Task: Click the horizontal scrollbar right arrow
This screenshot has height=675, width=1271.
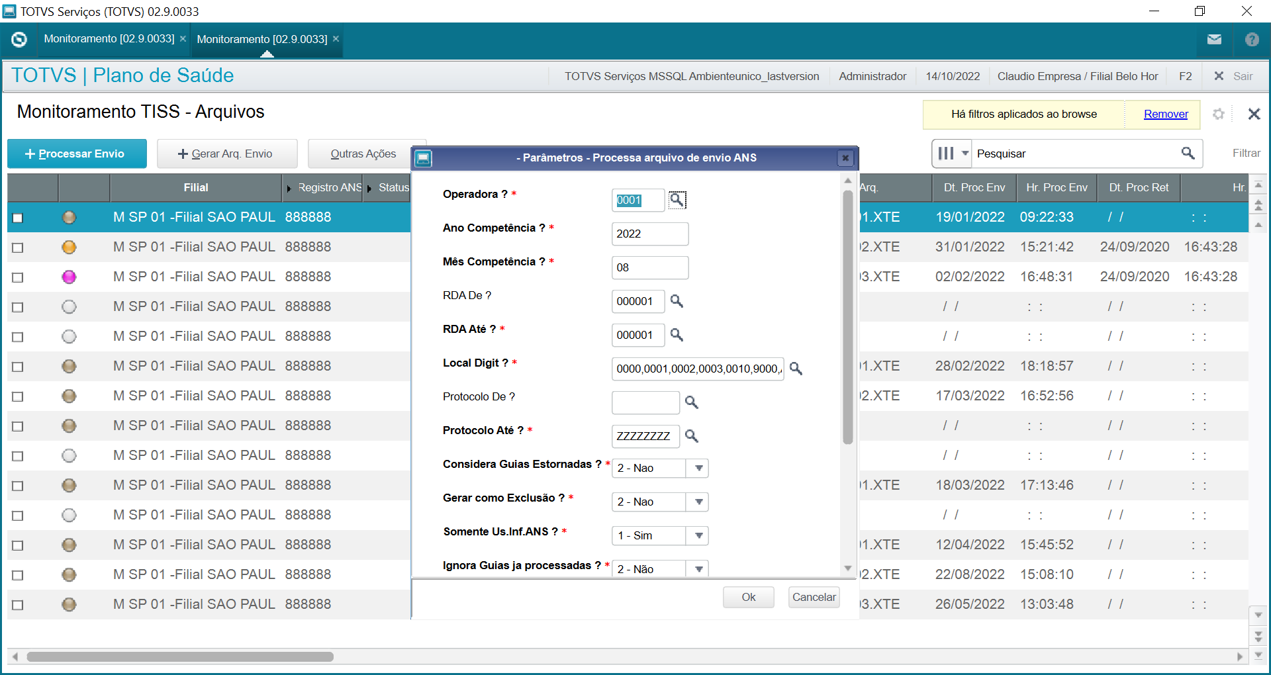Action: 1240,656
